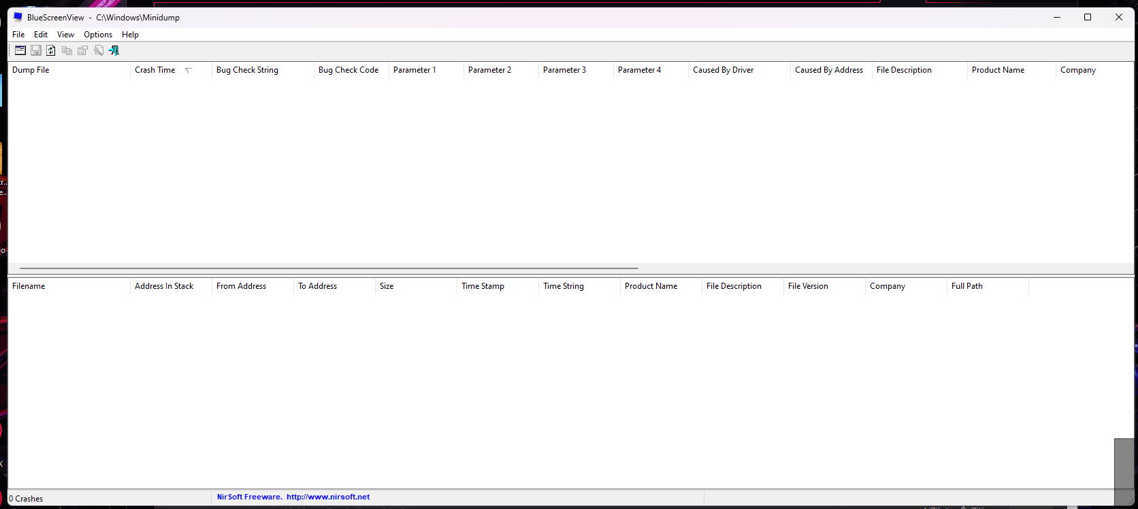Click the Save Selected Items floppy icon
The image size is (1138, 509).
[x=36, y=50]
